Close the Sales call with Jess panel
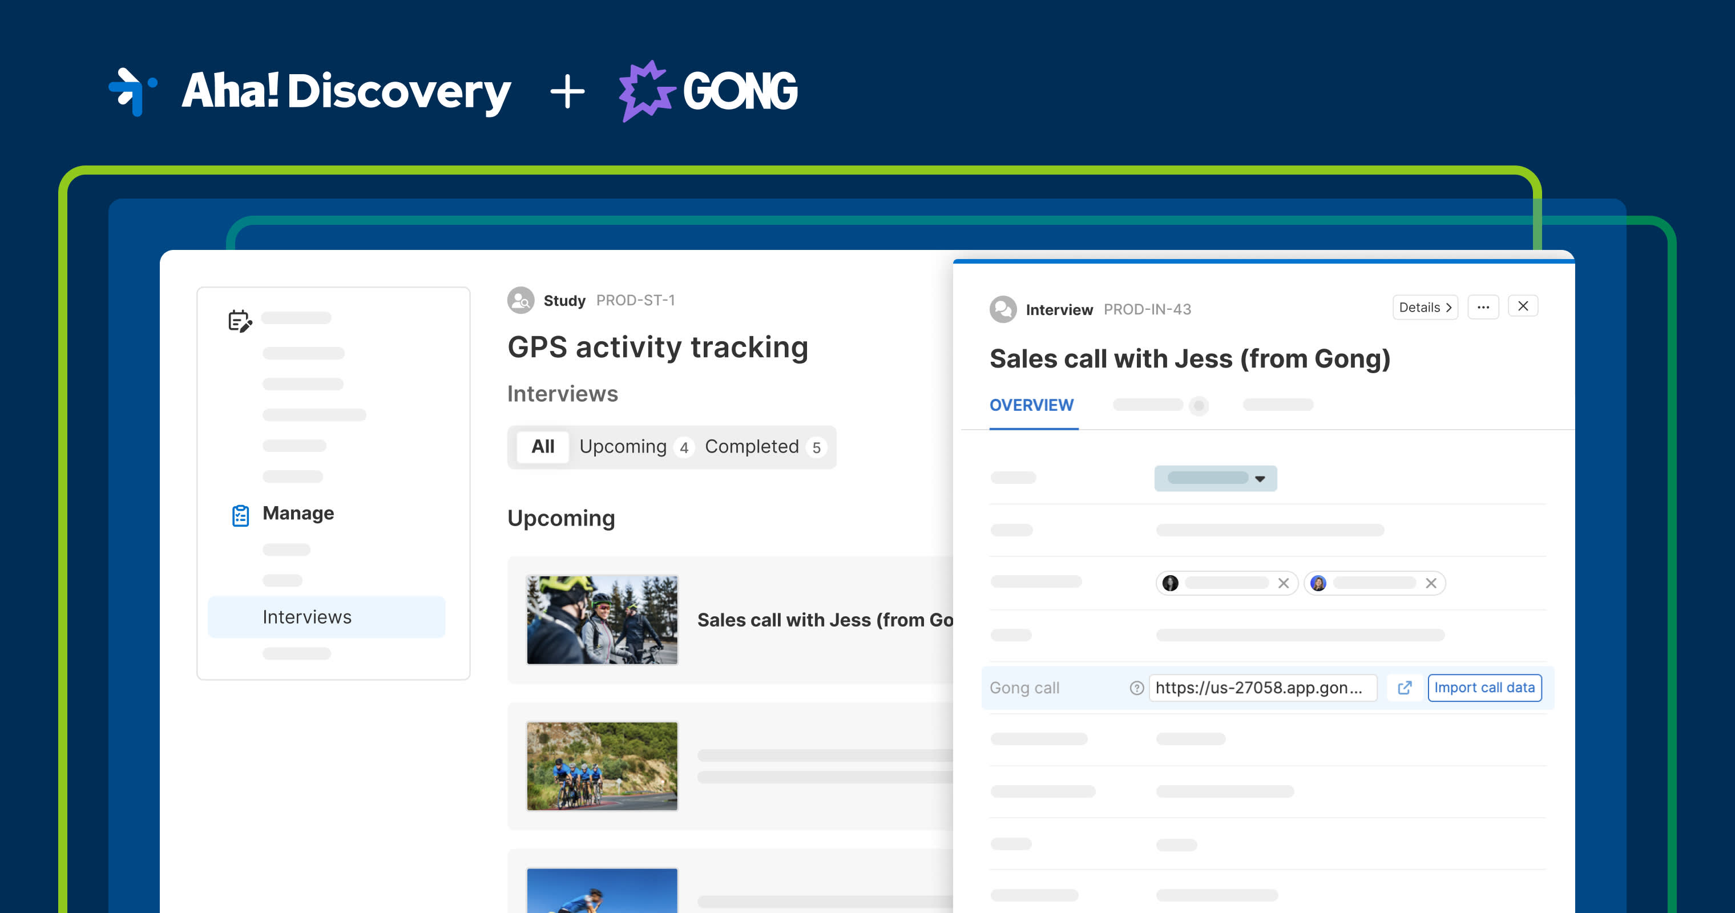Viewport: 1735px width, 913px height. [x=1523, y=306]
